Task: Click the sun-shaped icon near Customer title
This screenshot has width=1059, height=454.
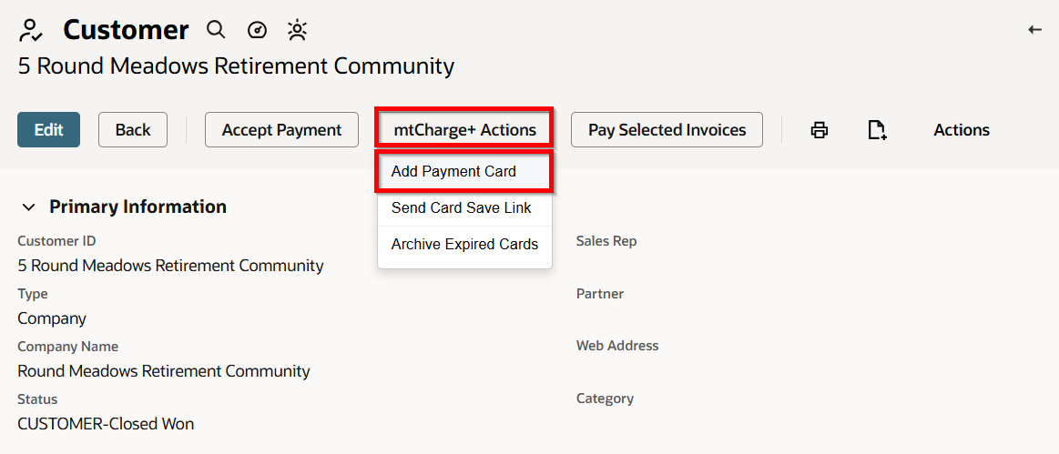Action: 297,30
